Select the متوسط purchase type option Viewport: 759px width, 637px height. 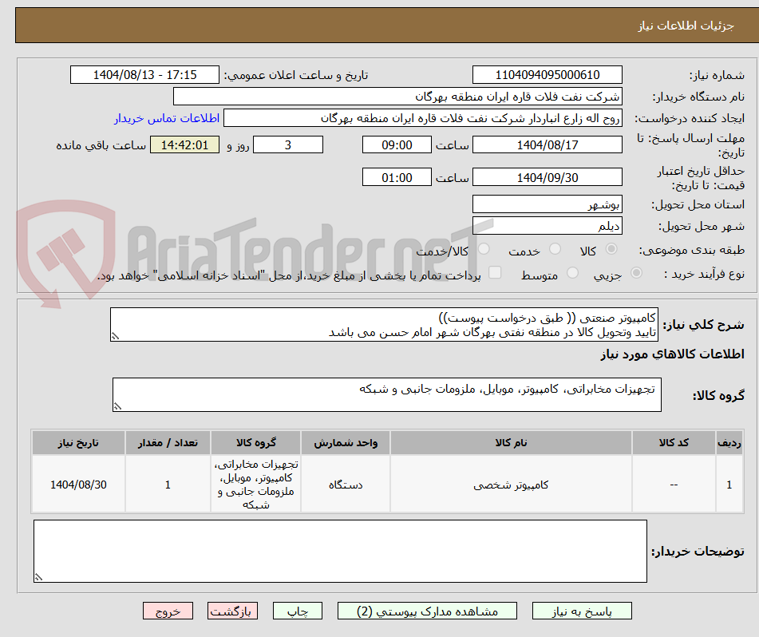coord(571,274)
